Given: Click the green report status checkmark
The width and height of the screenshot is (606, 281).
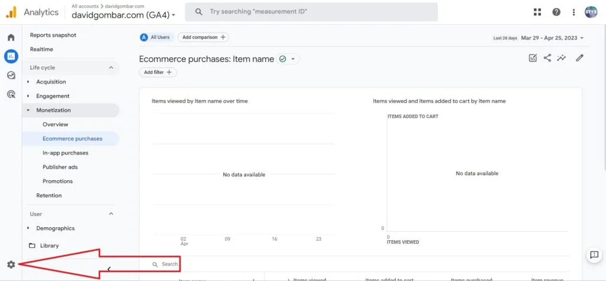Looking at the screenshot, I should [x=282, y=59].
